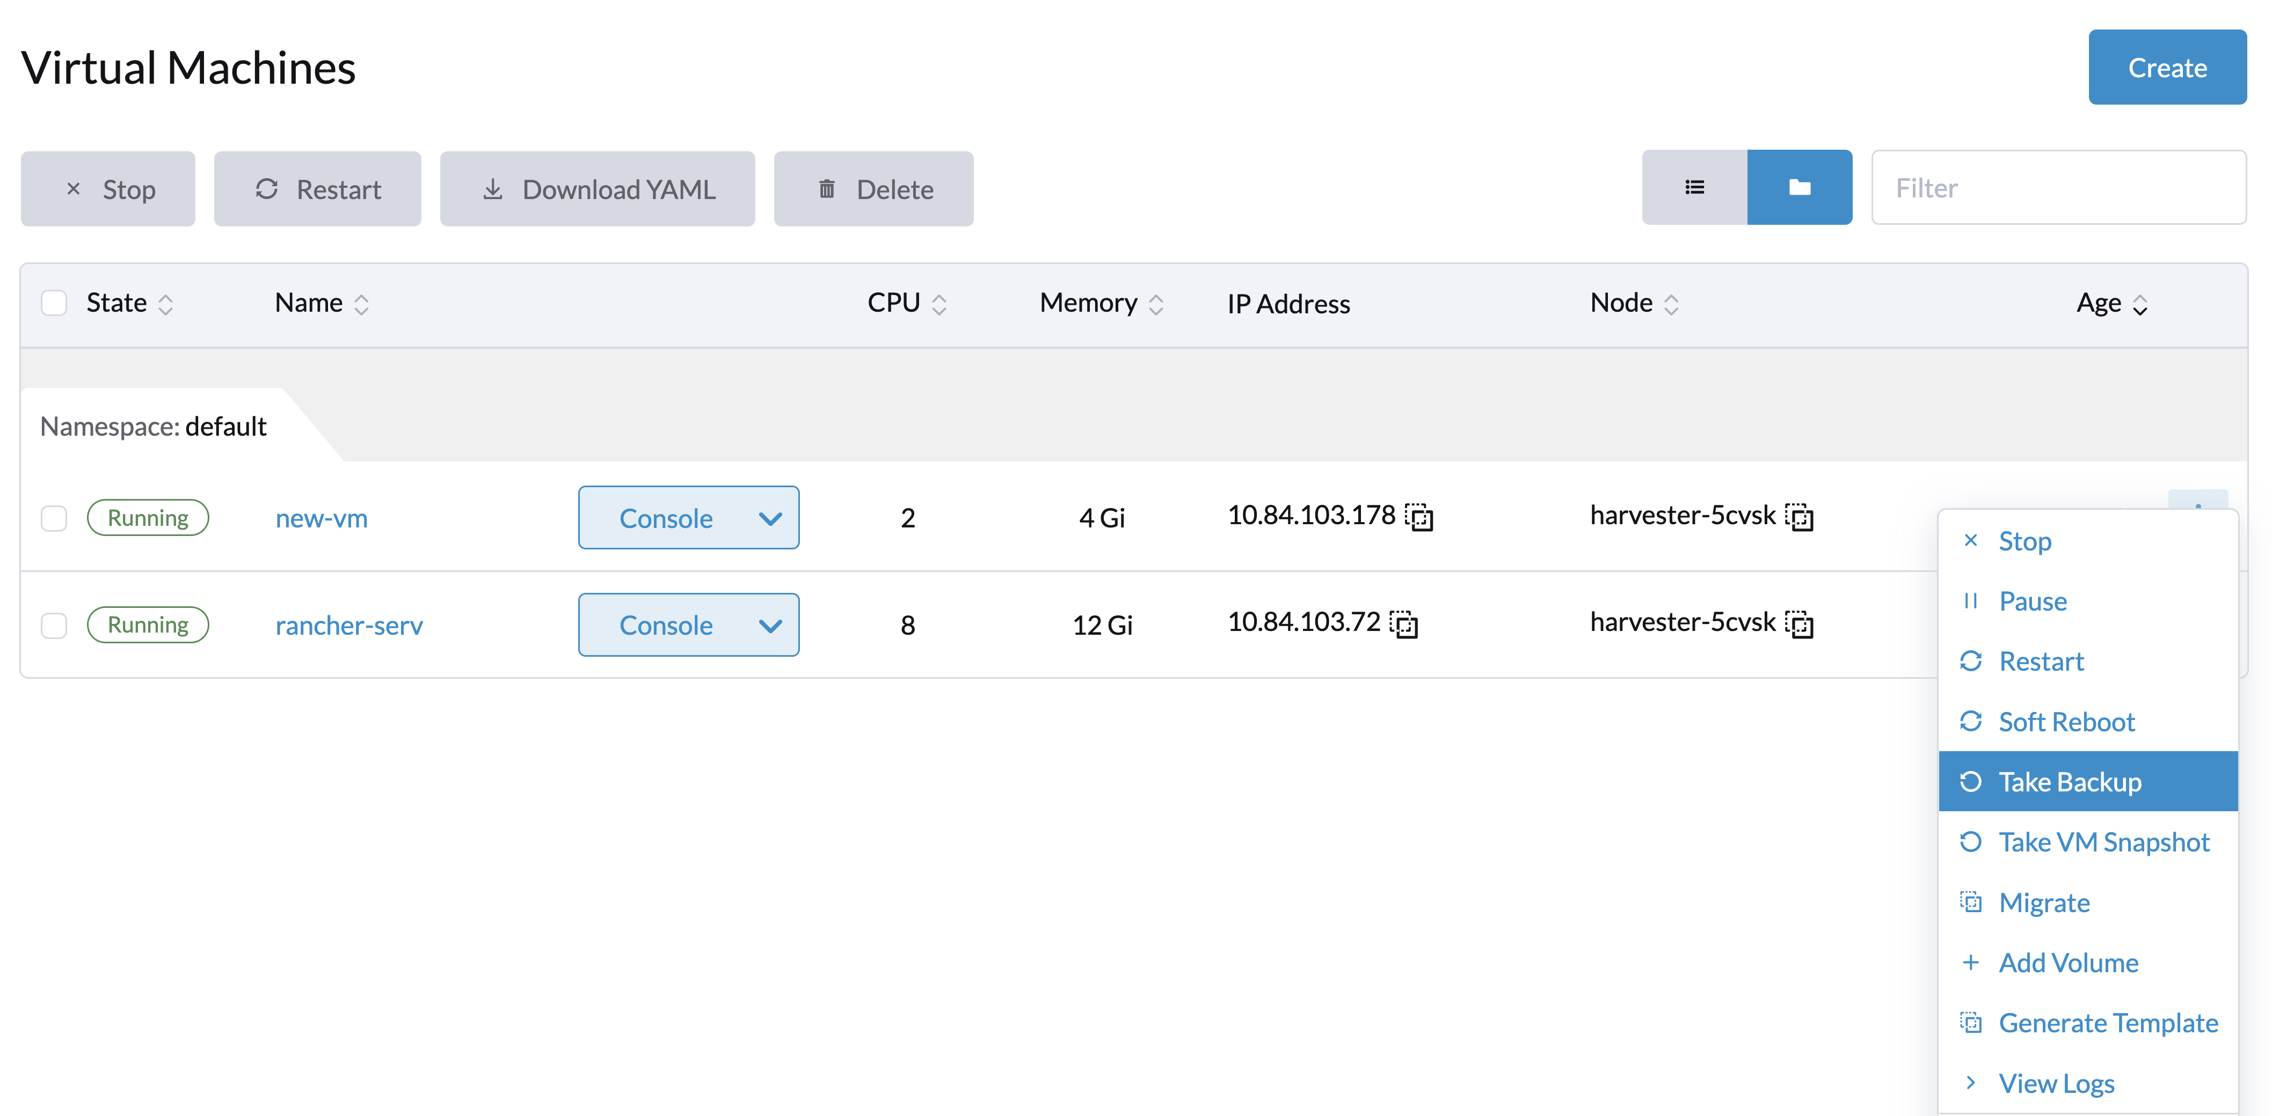Switch to flat list view icon
Screen dimensions: 2272x1116
(x=1693, y=188)
